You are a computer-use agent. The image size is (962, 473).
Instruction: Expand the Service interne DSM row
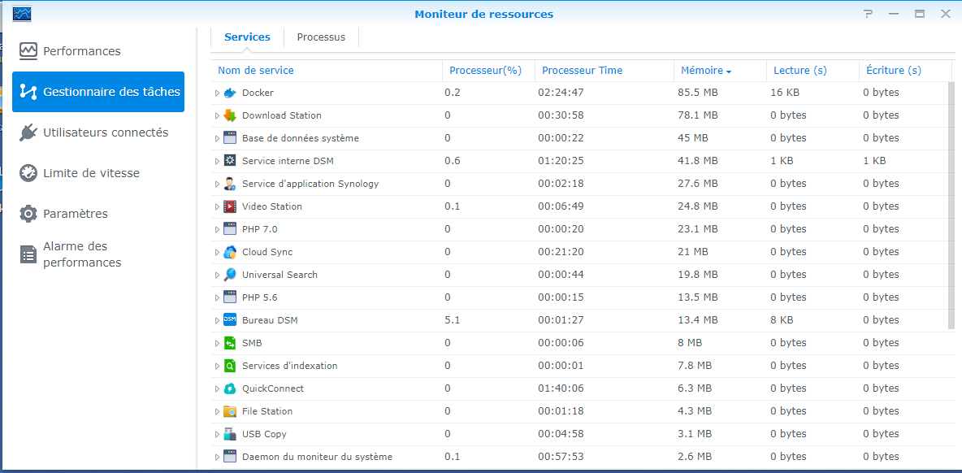217,161
